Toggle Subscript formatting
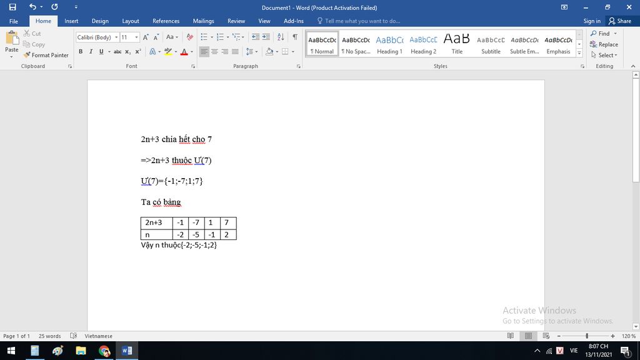The width and height of the screenshot is (640, 360). tap(127, 51)
